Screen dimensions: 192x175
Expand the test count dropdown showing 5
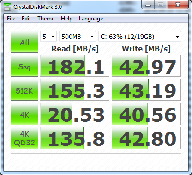[x=48, y=37]
